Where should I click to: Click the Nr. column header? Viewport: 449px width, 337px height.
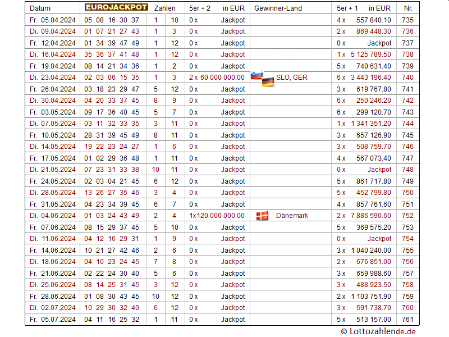point(407,8)
